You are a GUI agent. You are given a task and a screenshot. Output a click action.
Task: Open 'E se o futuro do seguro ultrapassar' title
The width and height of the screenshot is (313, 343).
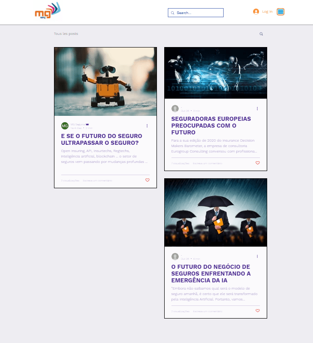[x=102, y=139]
